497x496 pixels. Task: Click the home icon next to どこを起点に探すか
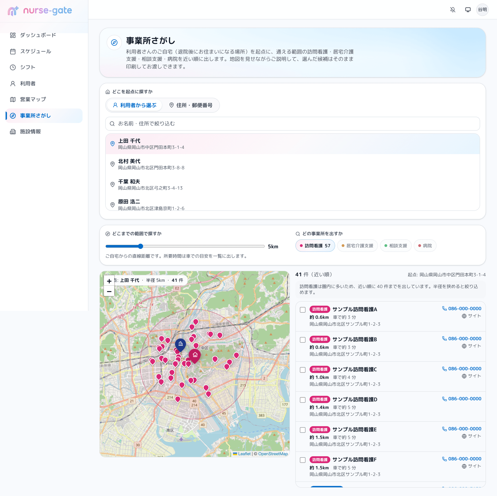(x=108, y=92)
